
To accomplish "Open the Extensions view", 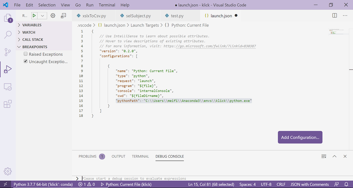I will click(8, 104).
